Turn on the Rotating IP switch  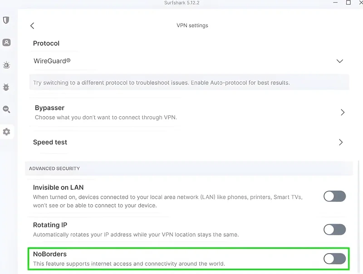[x=334, y=230]
